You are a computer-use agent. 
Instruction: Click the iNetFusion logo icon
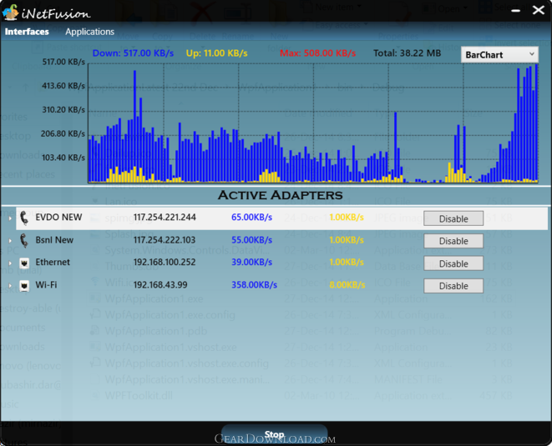click(x=10, y=12)
